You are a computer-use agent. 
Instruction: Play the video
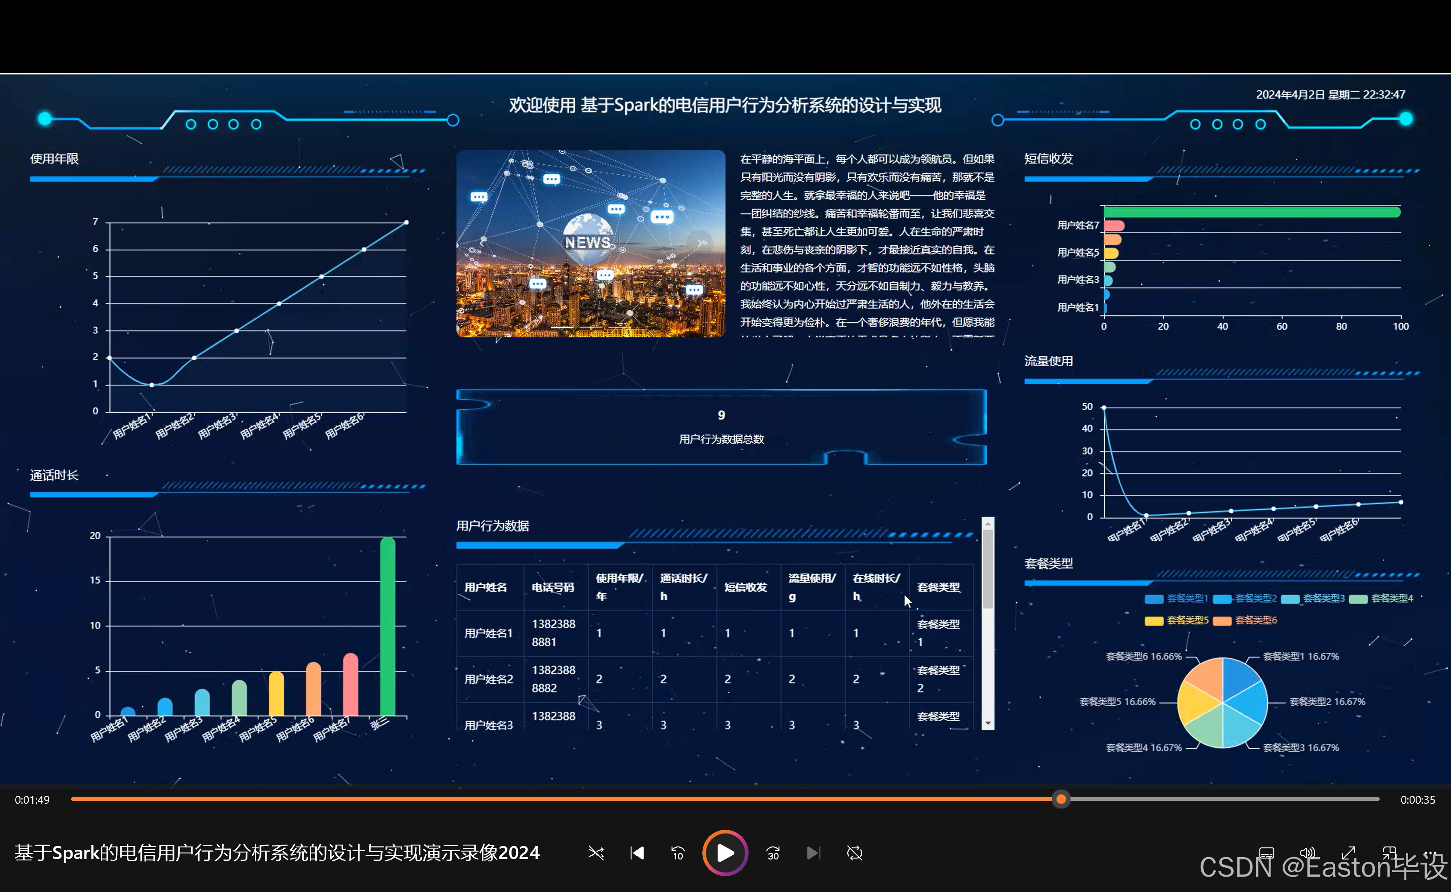coord(725,853)
